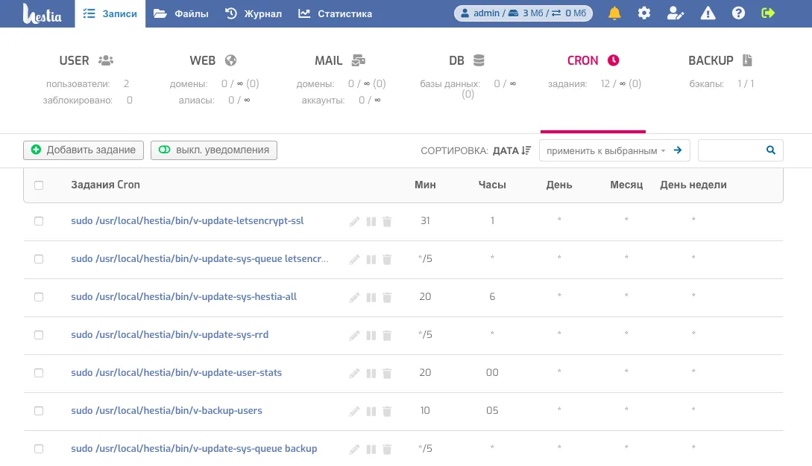
Task: Click the logout arrow icon
Action: [x=768, y=13]
